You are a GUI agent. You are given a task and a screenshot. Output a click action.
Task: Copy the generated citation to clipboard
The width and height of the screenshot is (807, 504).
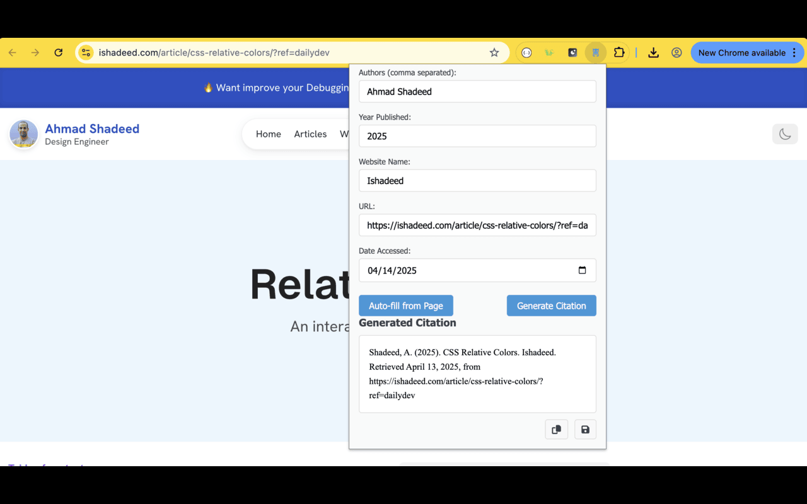pos(556,430)
